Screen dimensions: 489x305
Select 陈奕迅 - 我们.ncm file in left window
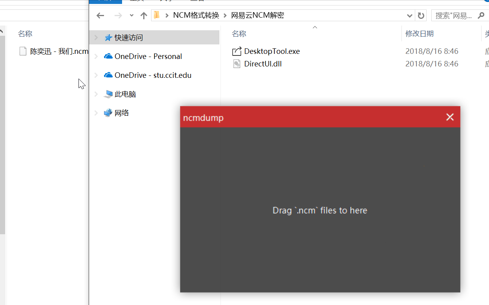click(x=59, y=51)
